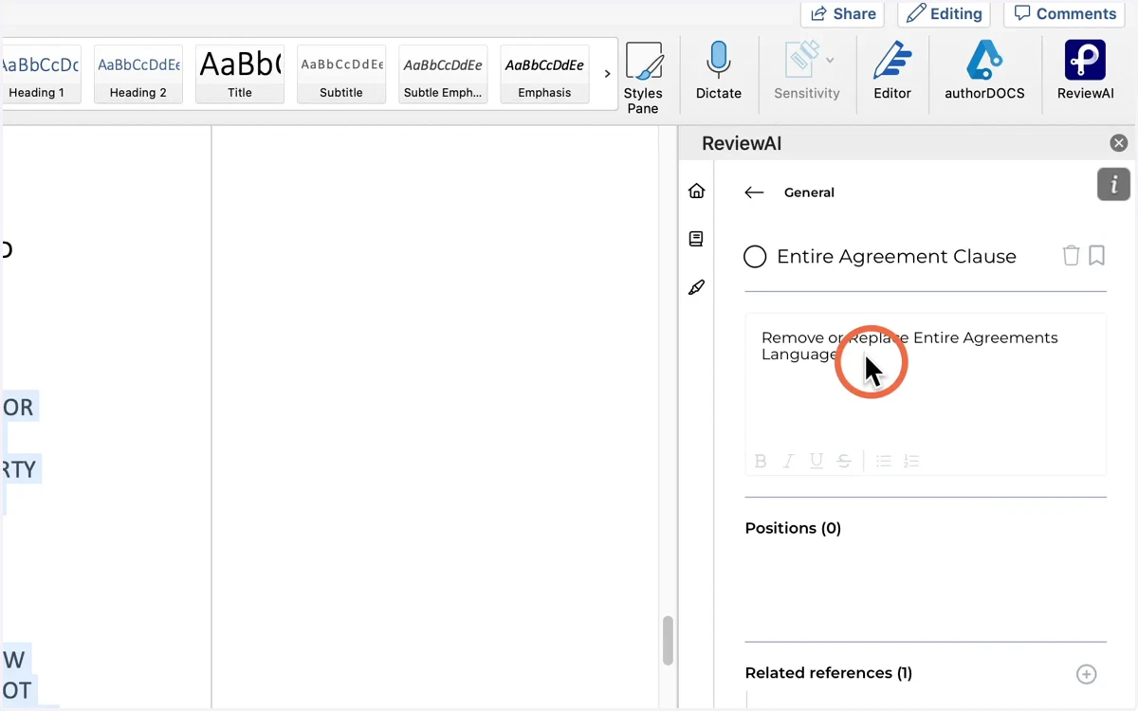Apply the Subtitle style

tap(341, 74)
